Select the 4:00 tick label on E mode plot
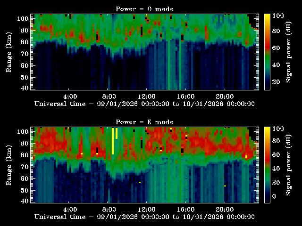The image size is (302, 226). (70, 210)
